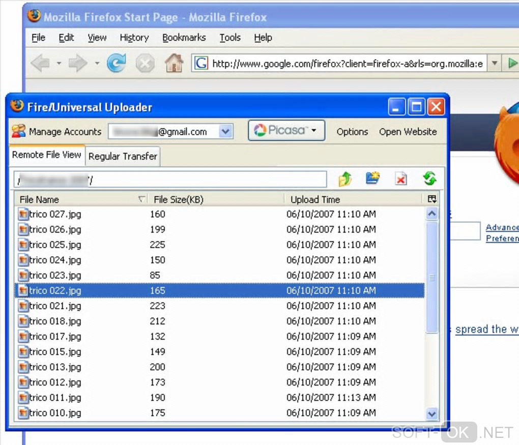519x445 pixels.
Task: Open the Firefox History menu
Action: 134,38
